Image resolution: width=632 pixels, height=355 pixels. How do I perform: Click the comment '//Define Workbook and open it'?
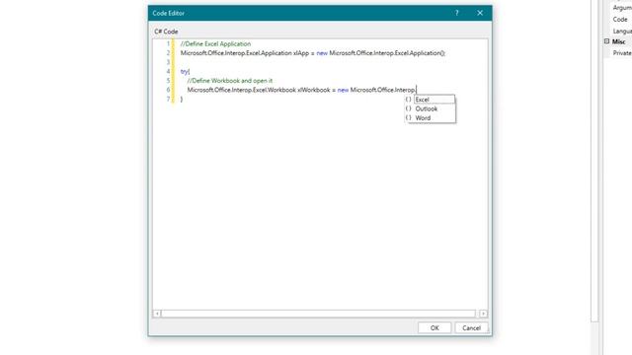point(230,81)
